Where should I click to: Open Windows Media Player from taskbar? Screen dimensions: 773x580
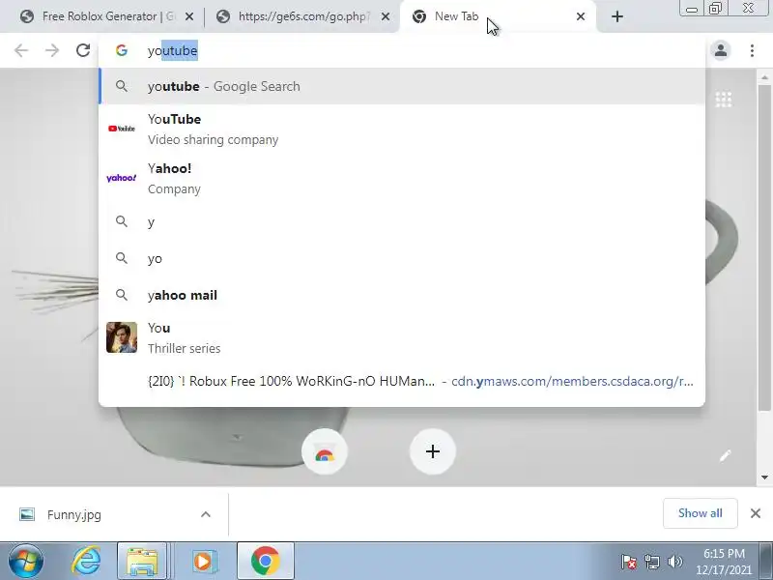click(203, 561)
